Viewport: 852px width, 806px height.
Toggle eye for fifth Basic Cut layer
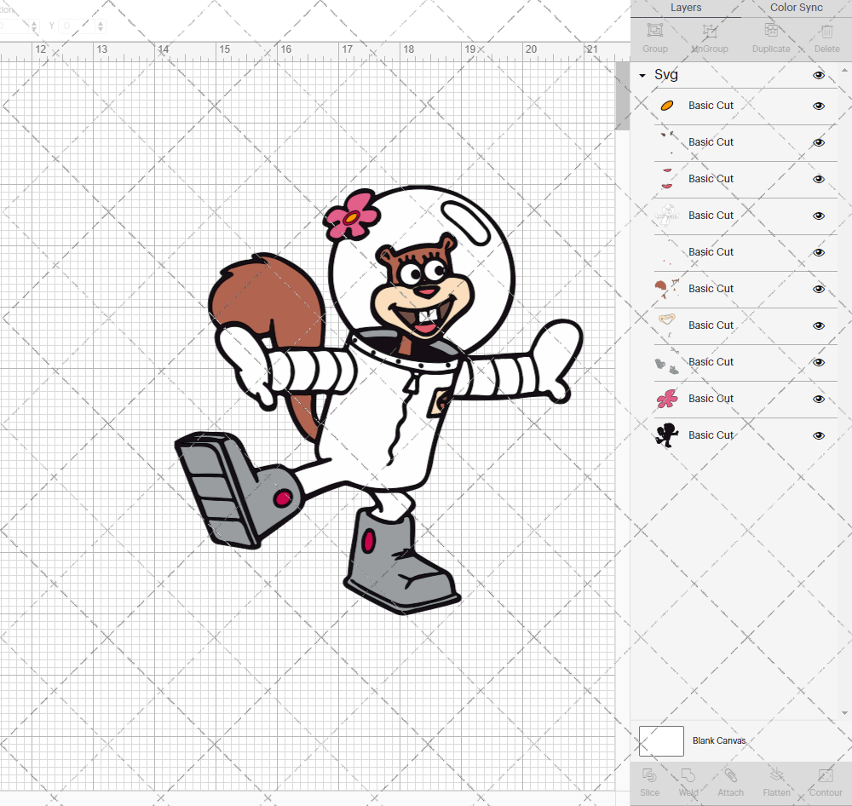click(x=818, y=252)
